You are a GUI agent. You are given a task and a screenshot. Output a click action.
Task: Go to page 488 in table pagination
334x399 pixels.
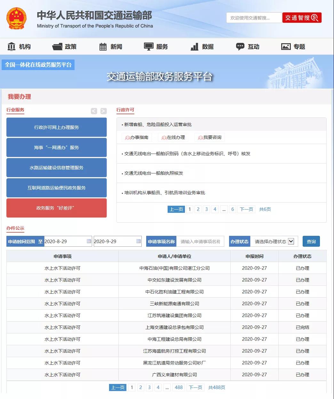coord(179,387)
